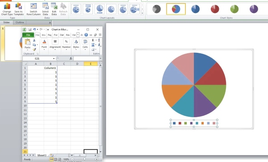The height and width of the screenshot is (162, 268).
Task: Click the Excel zoom slider handle
Action: (84, 159)
